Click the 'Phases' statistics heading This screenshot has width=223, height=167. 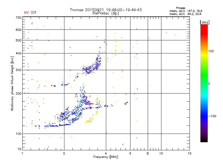coord(180,8)
